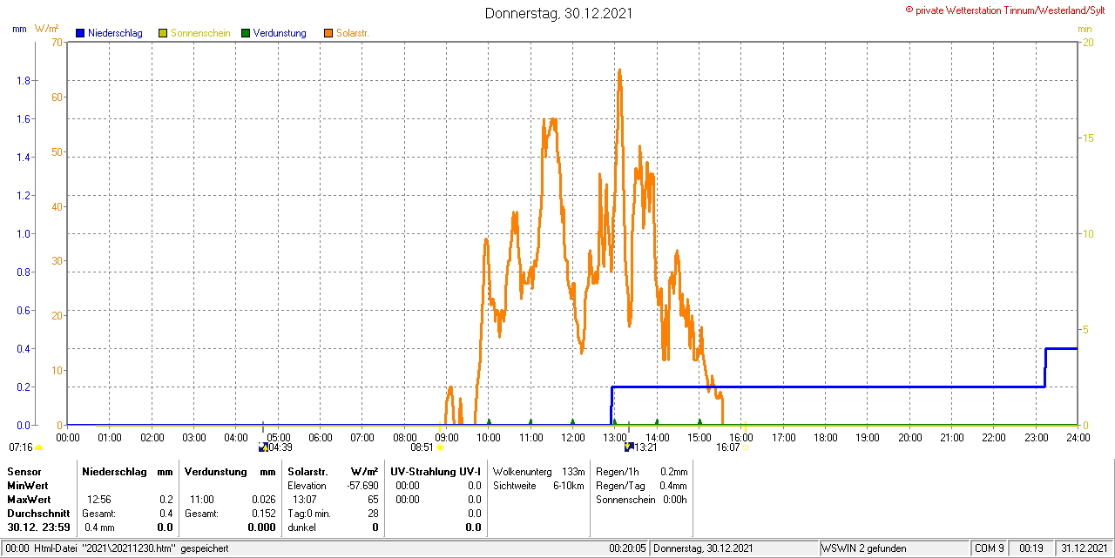Click the 12:00 label on time axis

572,437
